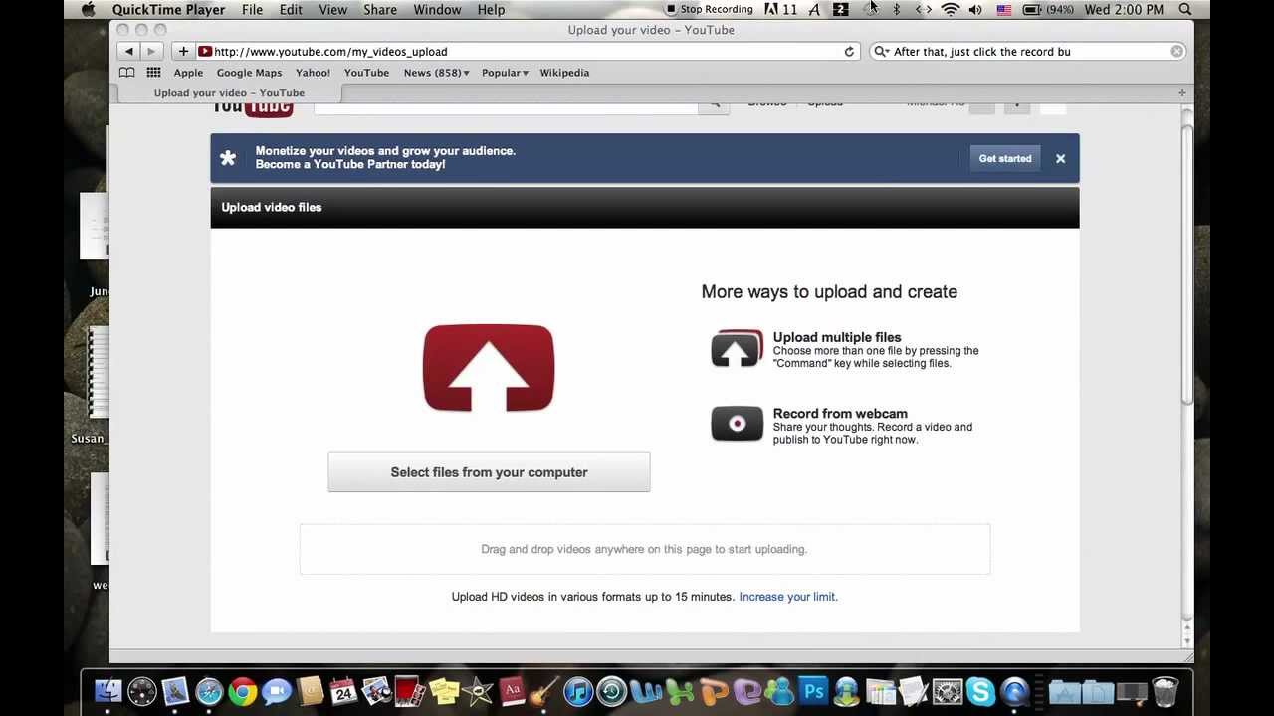
Task: Add a new tab with the plus button
Action: click(x=1181, y=92)
